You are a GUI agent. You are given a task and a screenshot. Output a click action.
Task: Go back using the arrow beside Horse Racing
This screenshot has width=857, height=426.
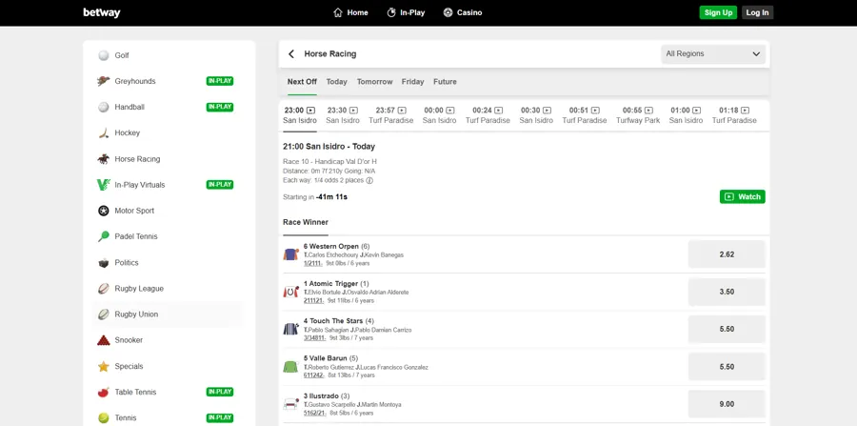tap(291, 53)
